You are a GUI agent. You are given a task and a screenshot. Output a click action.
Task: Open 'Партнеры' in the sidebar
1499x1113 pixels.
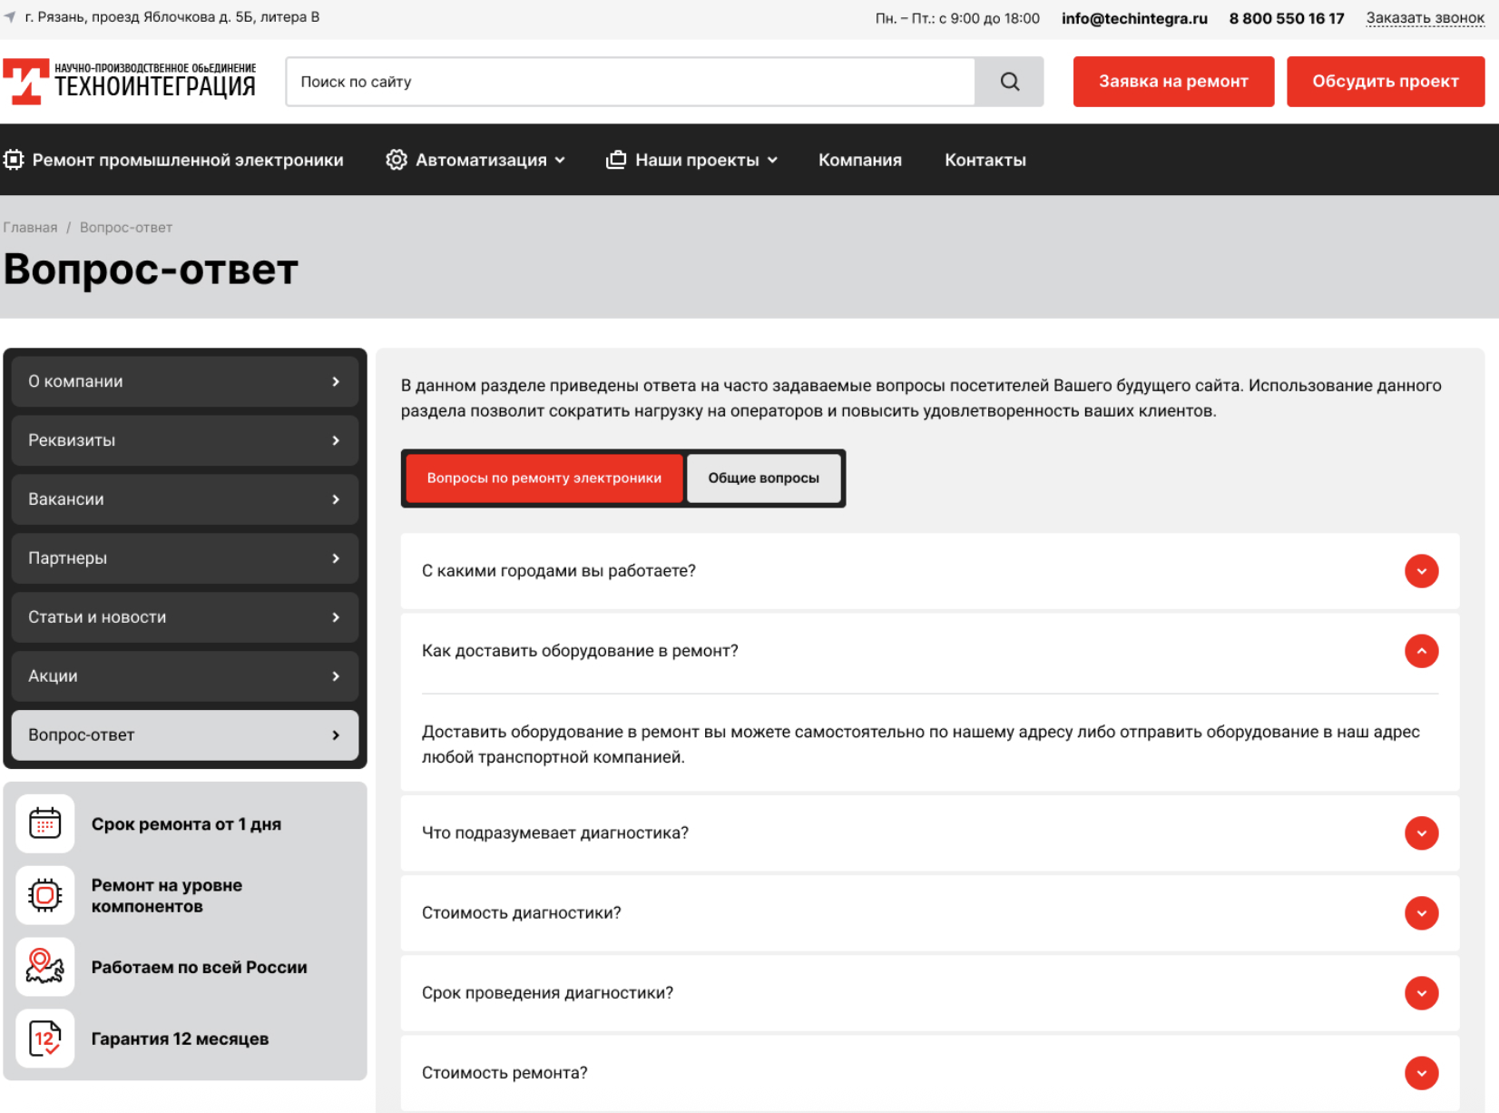[x=185, y=558]
